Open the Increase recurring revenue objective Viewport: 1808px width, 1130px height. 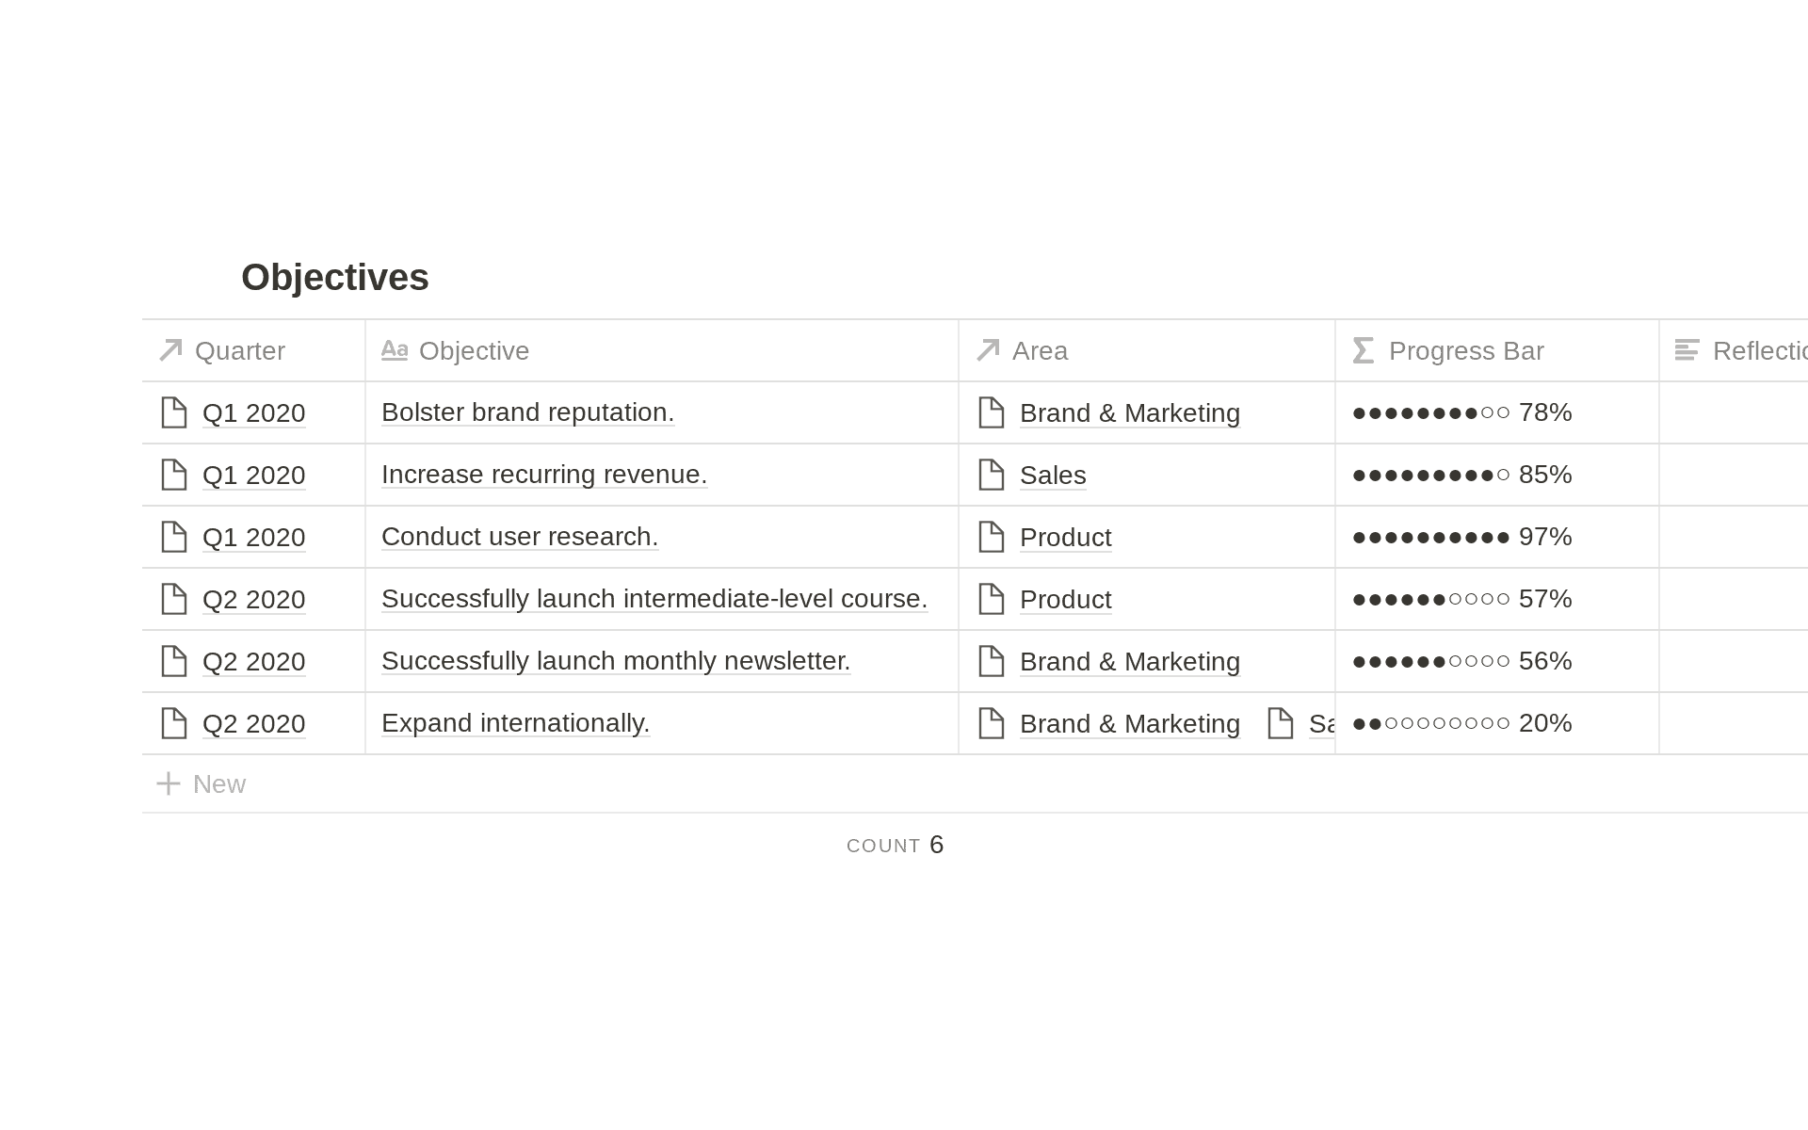(x=543, y=475)
